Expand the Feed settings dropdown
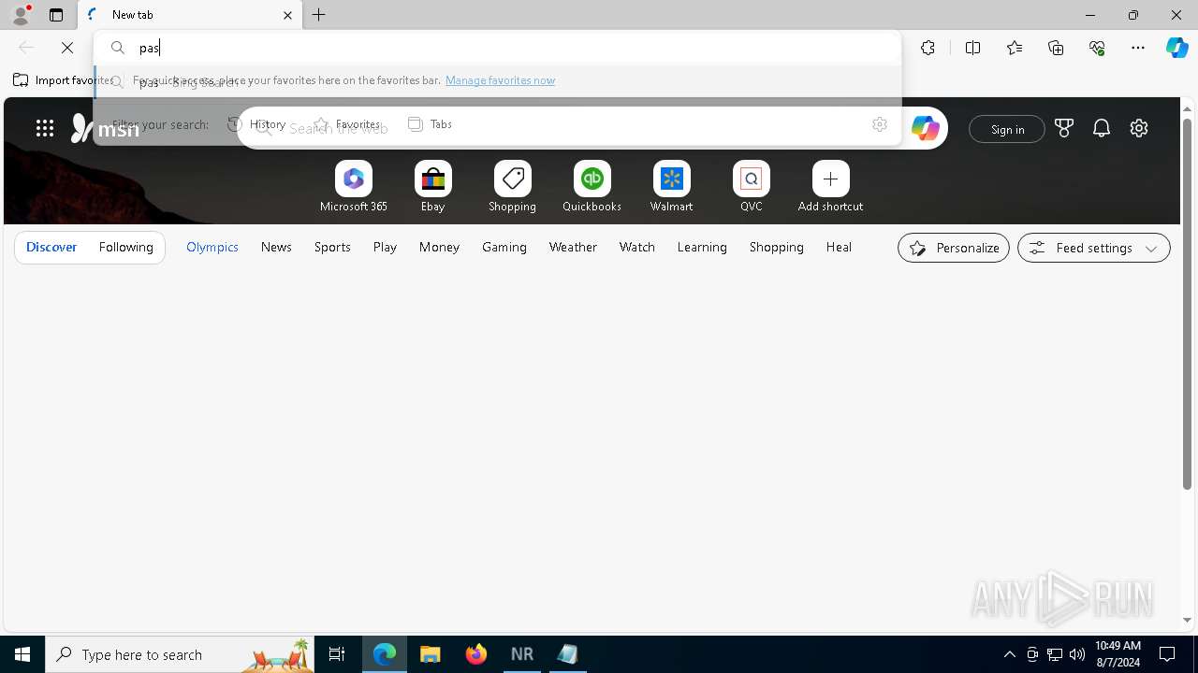Screen dimensions: 1198x673 [1094, 248]
